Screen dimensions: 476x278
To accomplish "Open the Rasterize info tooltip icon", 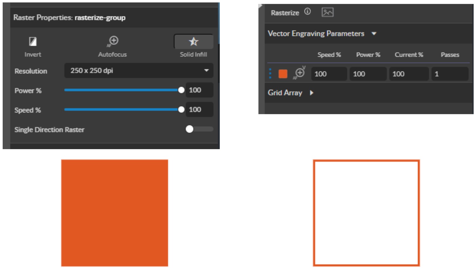I will point(308,12).
